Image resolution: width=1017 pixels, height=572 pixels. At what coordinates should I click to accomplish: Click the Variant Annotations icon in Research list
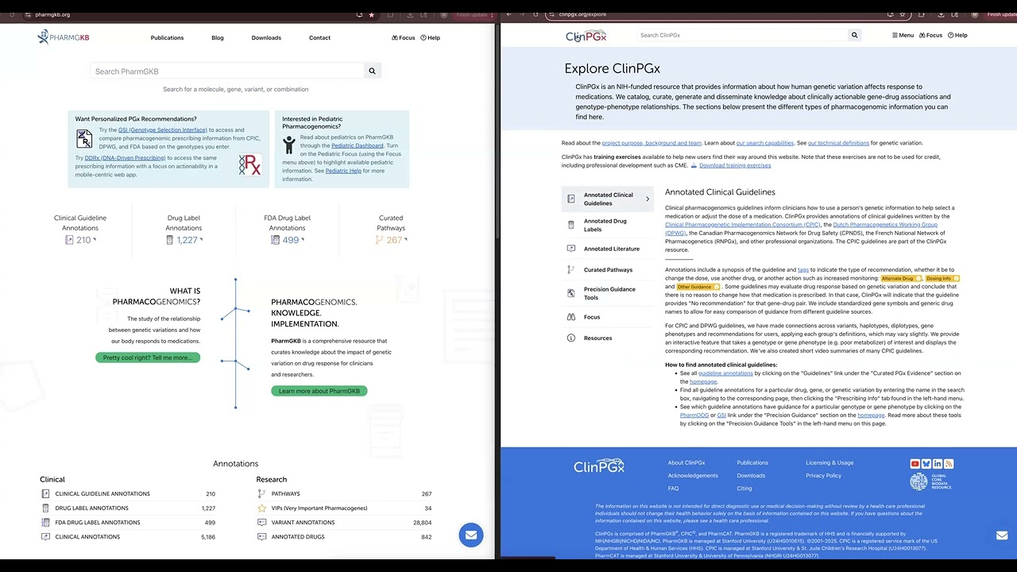coord(261,523)
